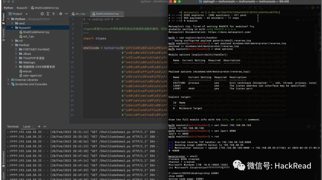Close the xor_1.py editor tab
322x180 pixels.
pyautogui.click(x=88, y=14)
